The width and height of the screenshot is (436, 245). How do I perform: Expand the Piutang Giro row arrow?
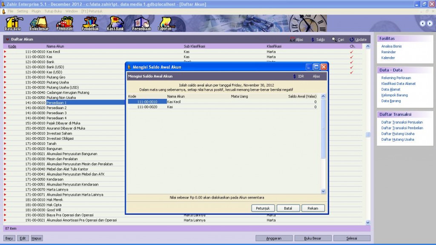tap(5, 77)
